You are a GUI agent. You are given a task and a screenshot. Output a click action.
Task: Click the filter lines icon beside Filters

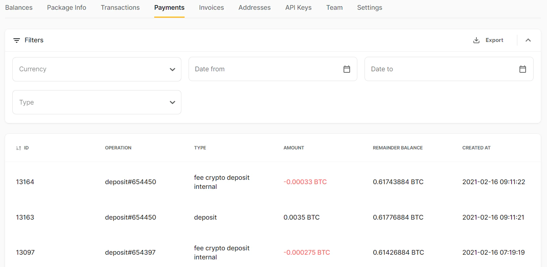[17, 41]
